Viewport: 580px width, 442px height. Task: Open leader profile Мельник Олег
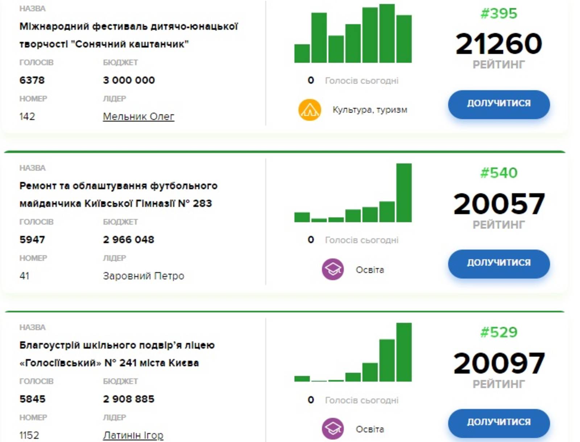[x=138, y=117]
